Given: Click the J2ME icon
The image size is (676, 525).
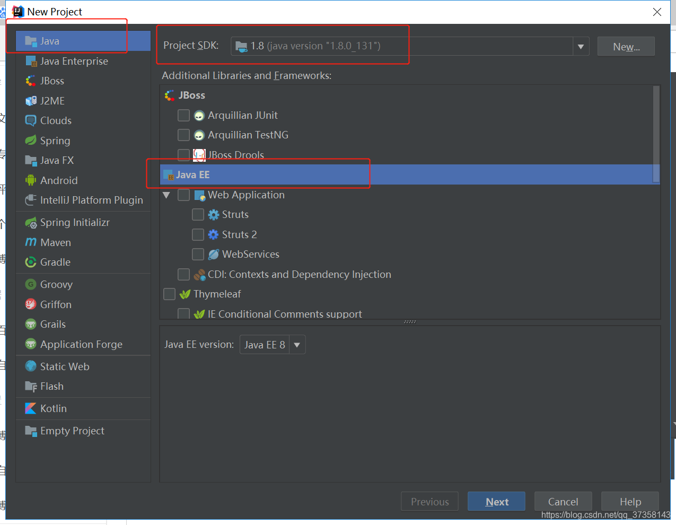Looking at the screenshot, I should point(31,101).
